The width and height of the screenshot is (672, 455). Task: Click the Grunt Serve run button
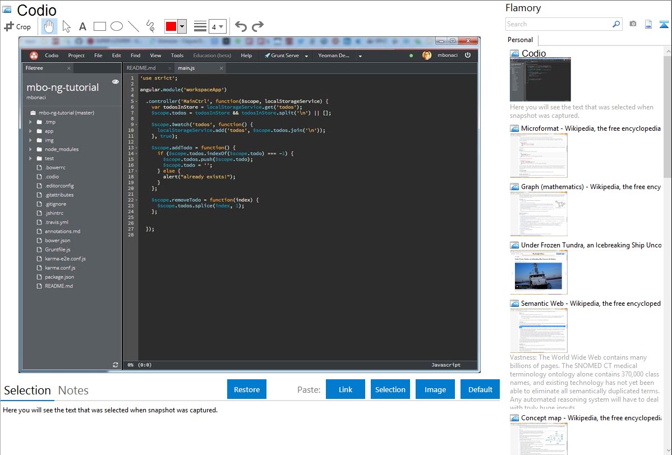[282, 56]
